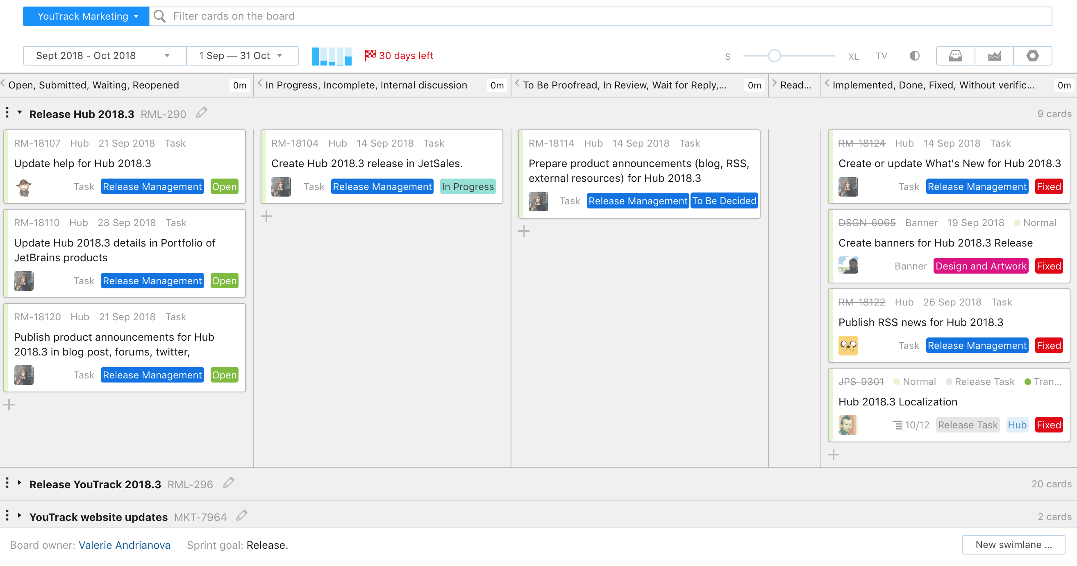Click the sprint progress bar chart
This screenshot has height=566, width=1077.
[x=332, y=56]
